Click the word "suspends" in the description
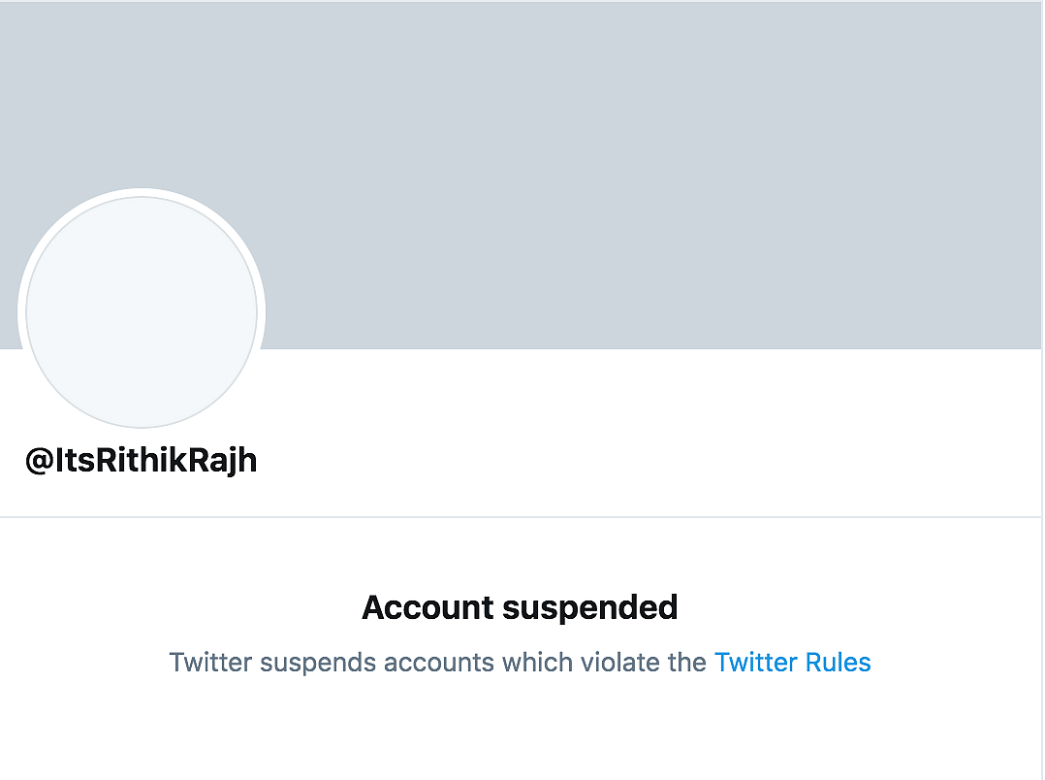The width and height of the screenshot is (1045, 780). [x=318, y=663]
